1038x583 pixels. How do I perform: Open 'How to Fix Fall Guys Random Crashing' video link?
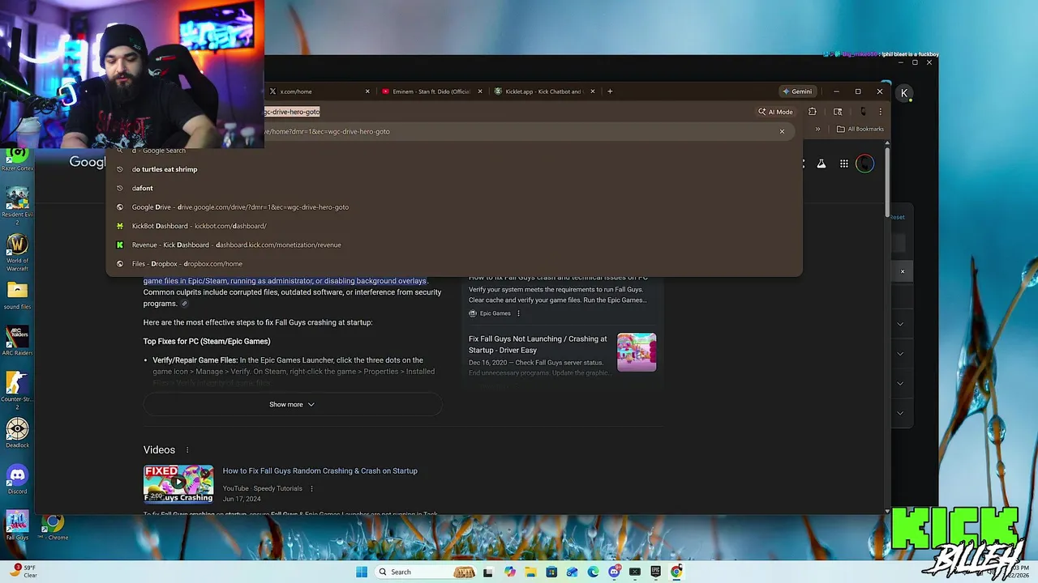[x=320, y=471]
